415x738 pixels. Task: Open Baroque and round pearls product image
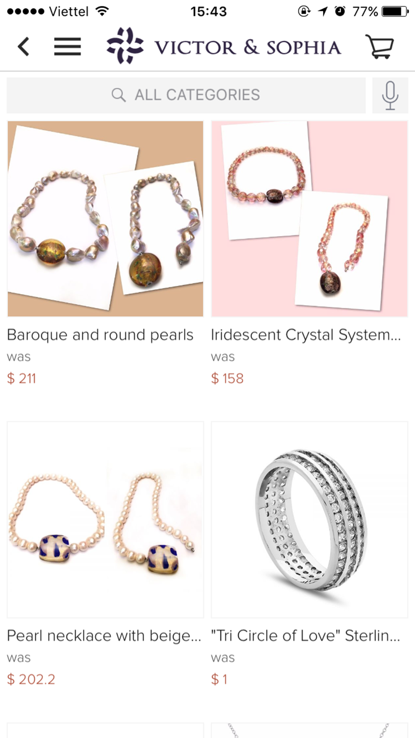click(105, 219)
